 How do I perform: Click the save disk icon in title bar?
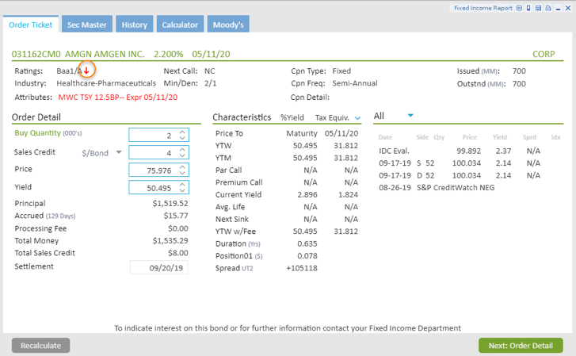[538, 8]
